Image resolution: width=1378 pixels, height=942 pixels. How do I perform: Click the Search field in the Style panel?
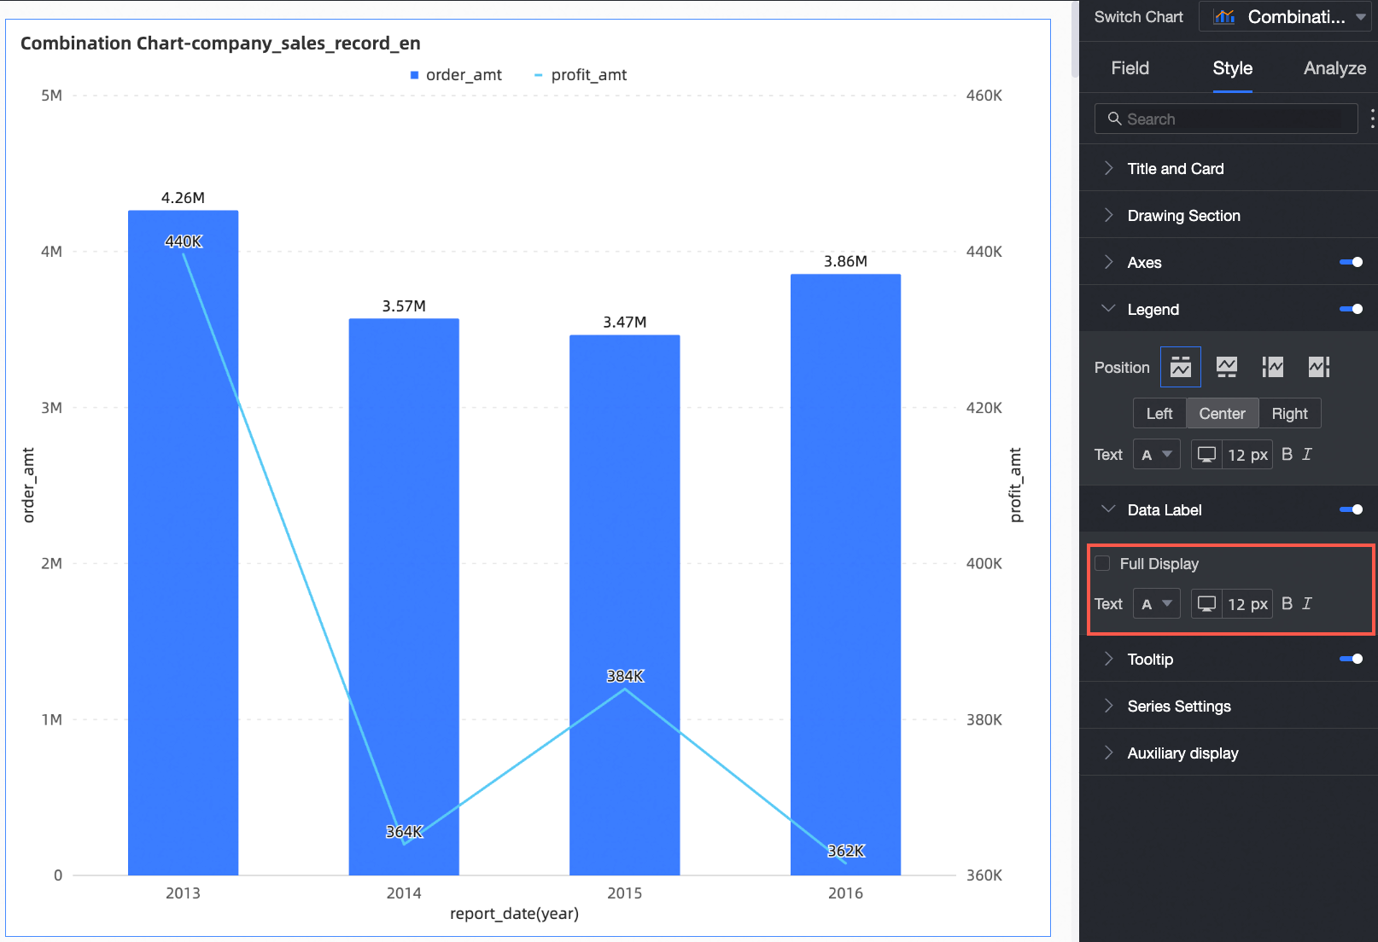(1226, 119)
